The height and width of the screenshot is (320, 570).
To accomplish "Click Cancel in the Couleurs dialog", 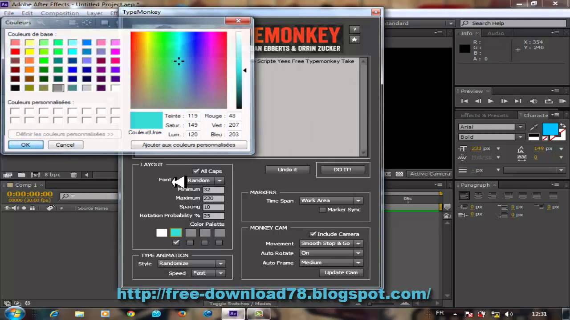I will coord(65,145).
